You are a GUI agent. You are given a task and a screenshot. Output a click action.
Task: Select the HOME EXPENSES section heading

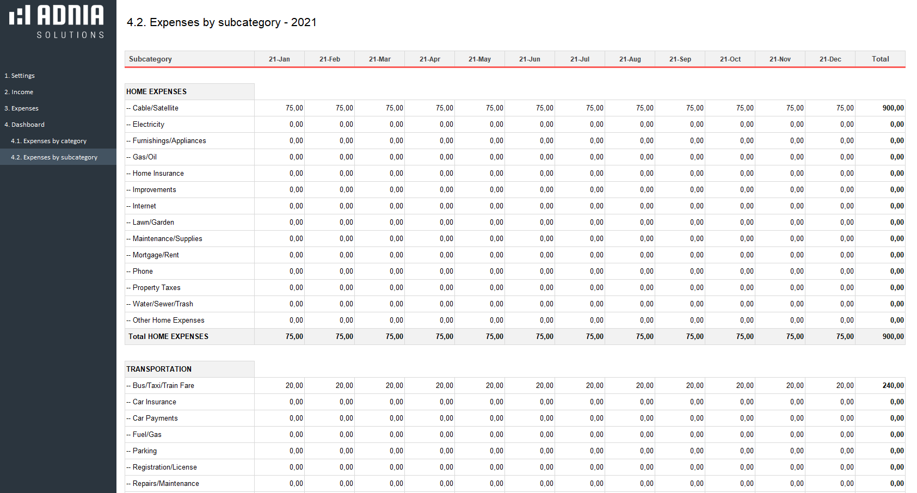157,91
